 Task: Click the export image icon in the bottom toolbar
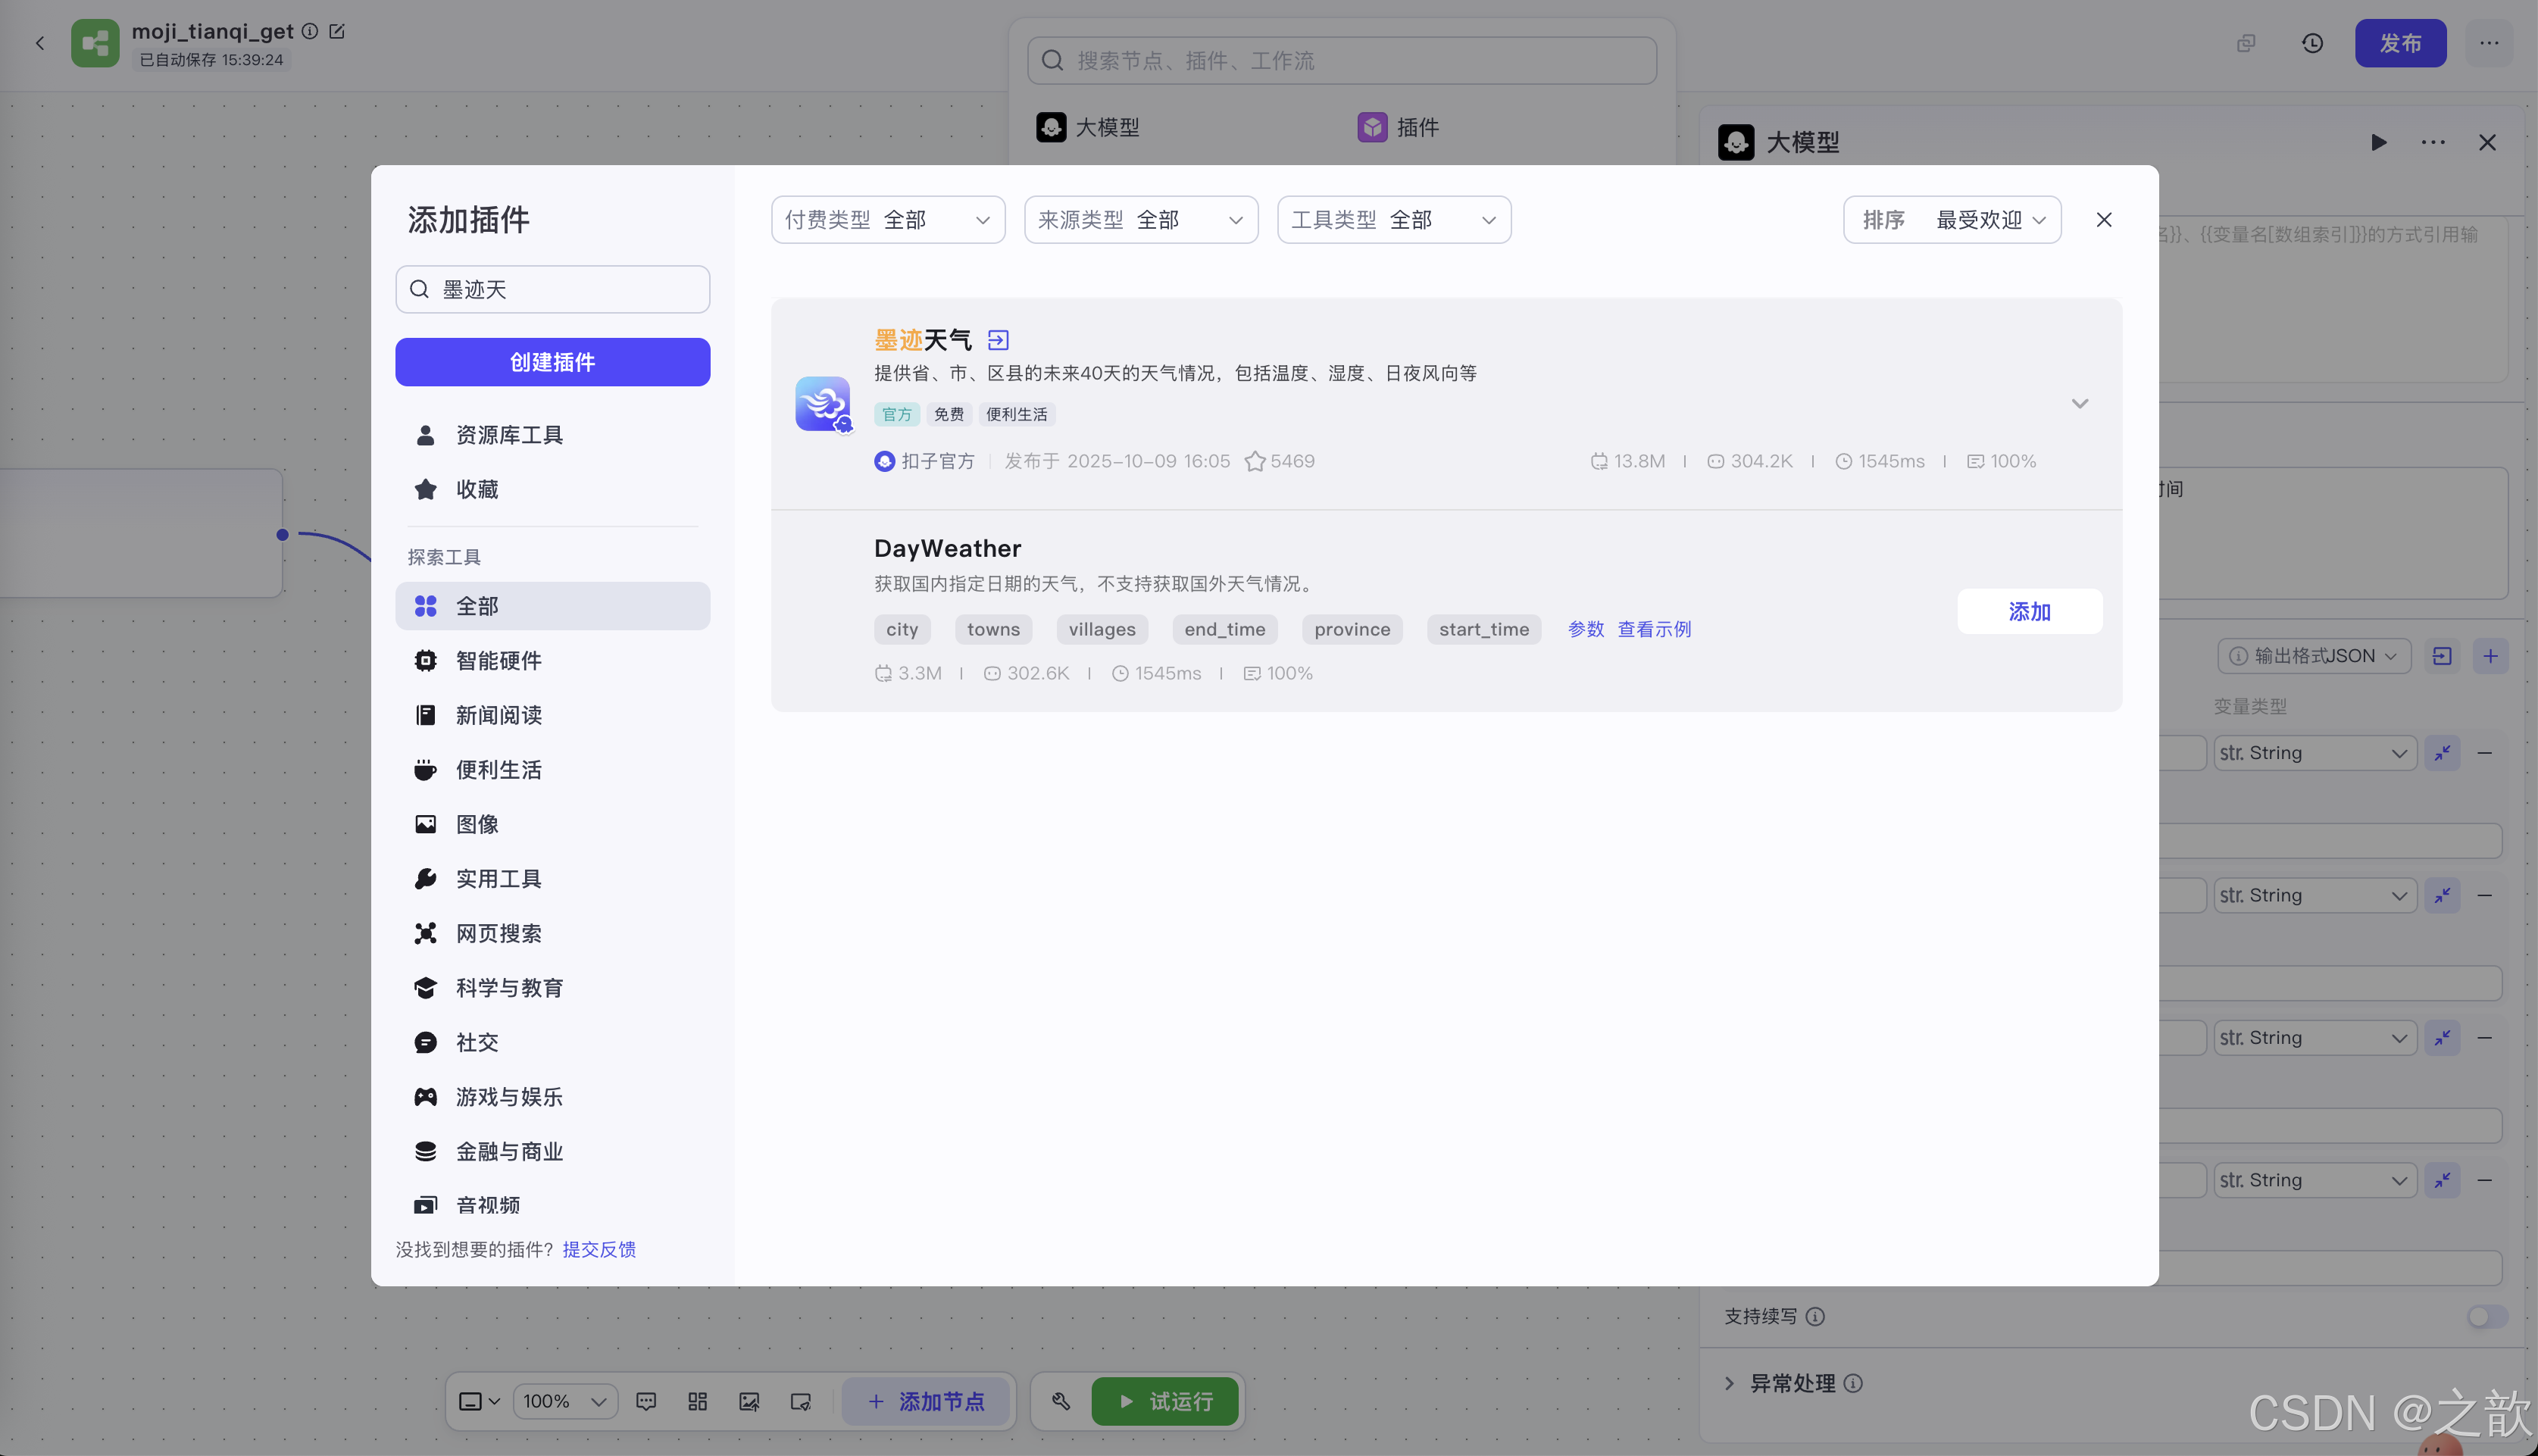coord(748,1401)
